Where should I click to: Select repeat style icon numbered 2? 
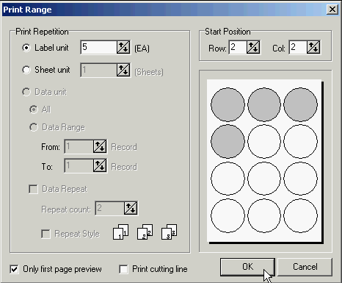pyautogui.click(x=145, y=232)
